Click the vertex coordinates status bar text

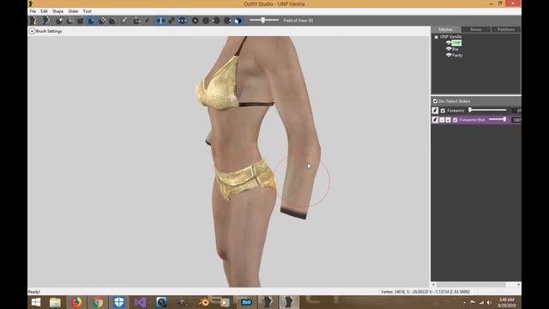coord(425,292)
